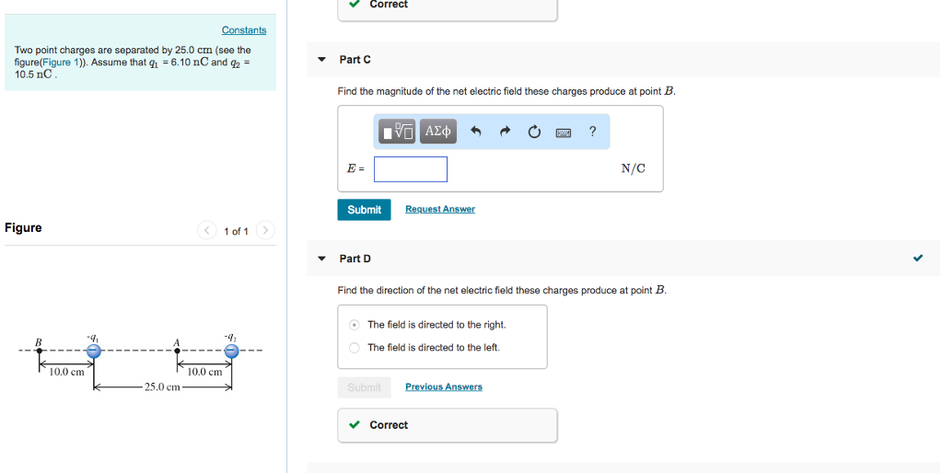Focus the E = answer input field
The image size is (943, 473).
coord(411,169)
